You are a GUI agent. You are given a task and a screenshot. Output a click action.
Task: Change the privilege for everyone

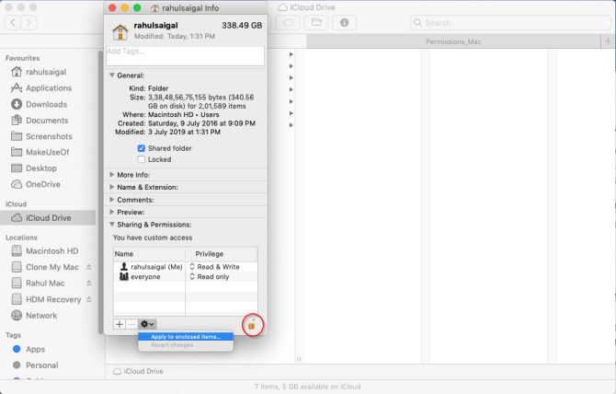click(x=213, y=276)
